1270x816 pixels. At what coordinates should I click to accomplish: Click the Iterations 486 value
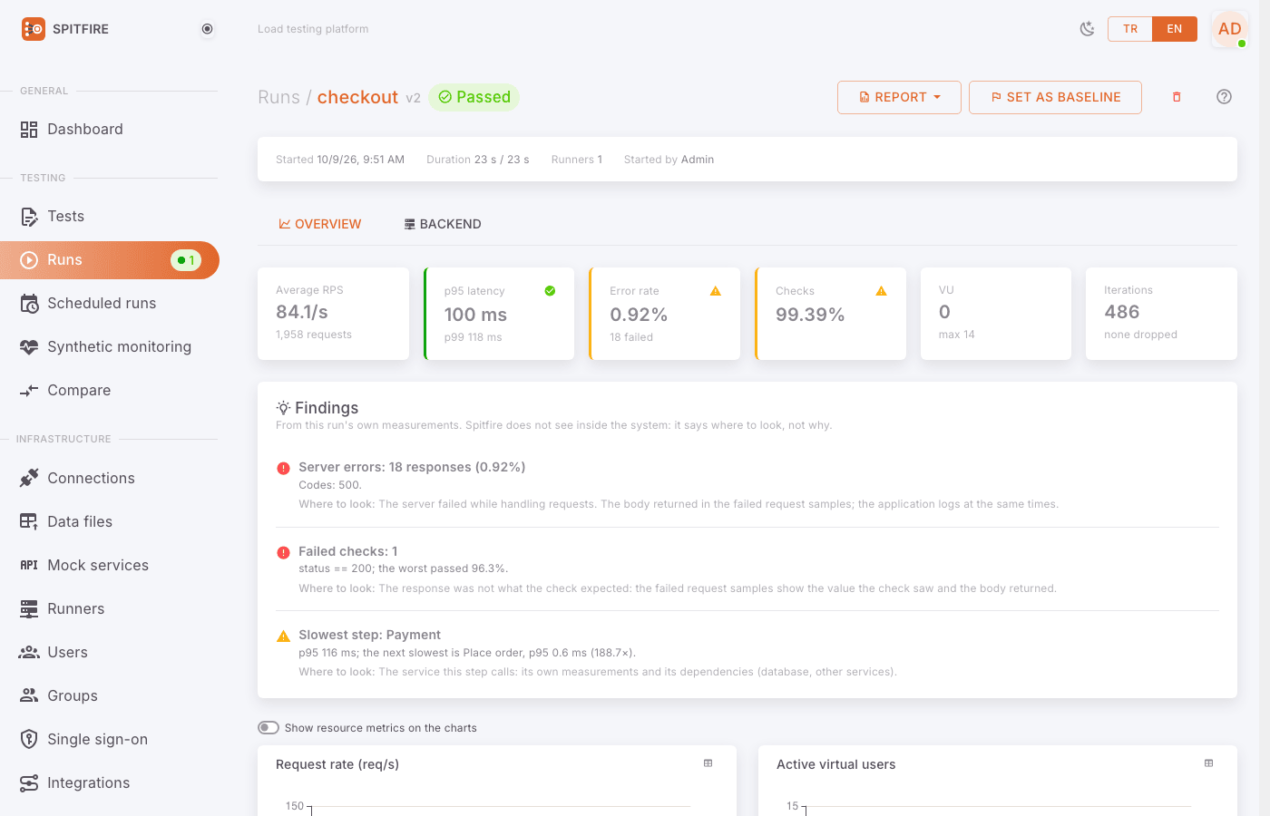(x=1121, y=312)
